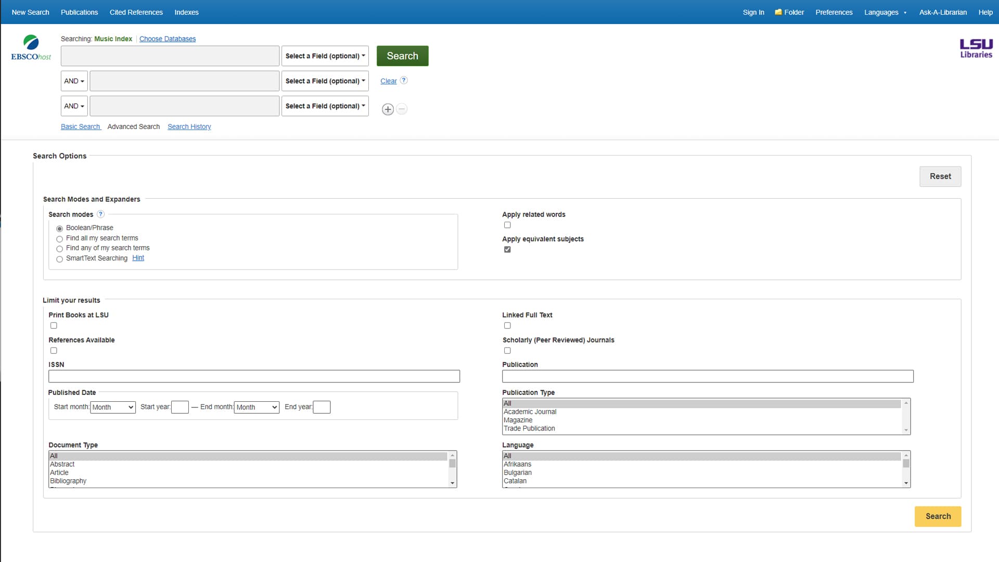Select Trade Publication type
The image size is (999, 562).
tap(702, 428)
